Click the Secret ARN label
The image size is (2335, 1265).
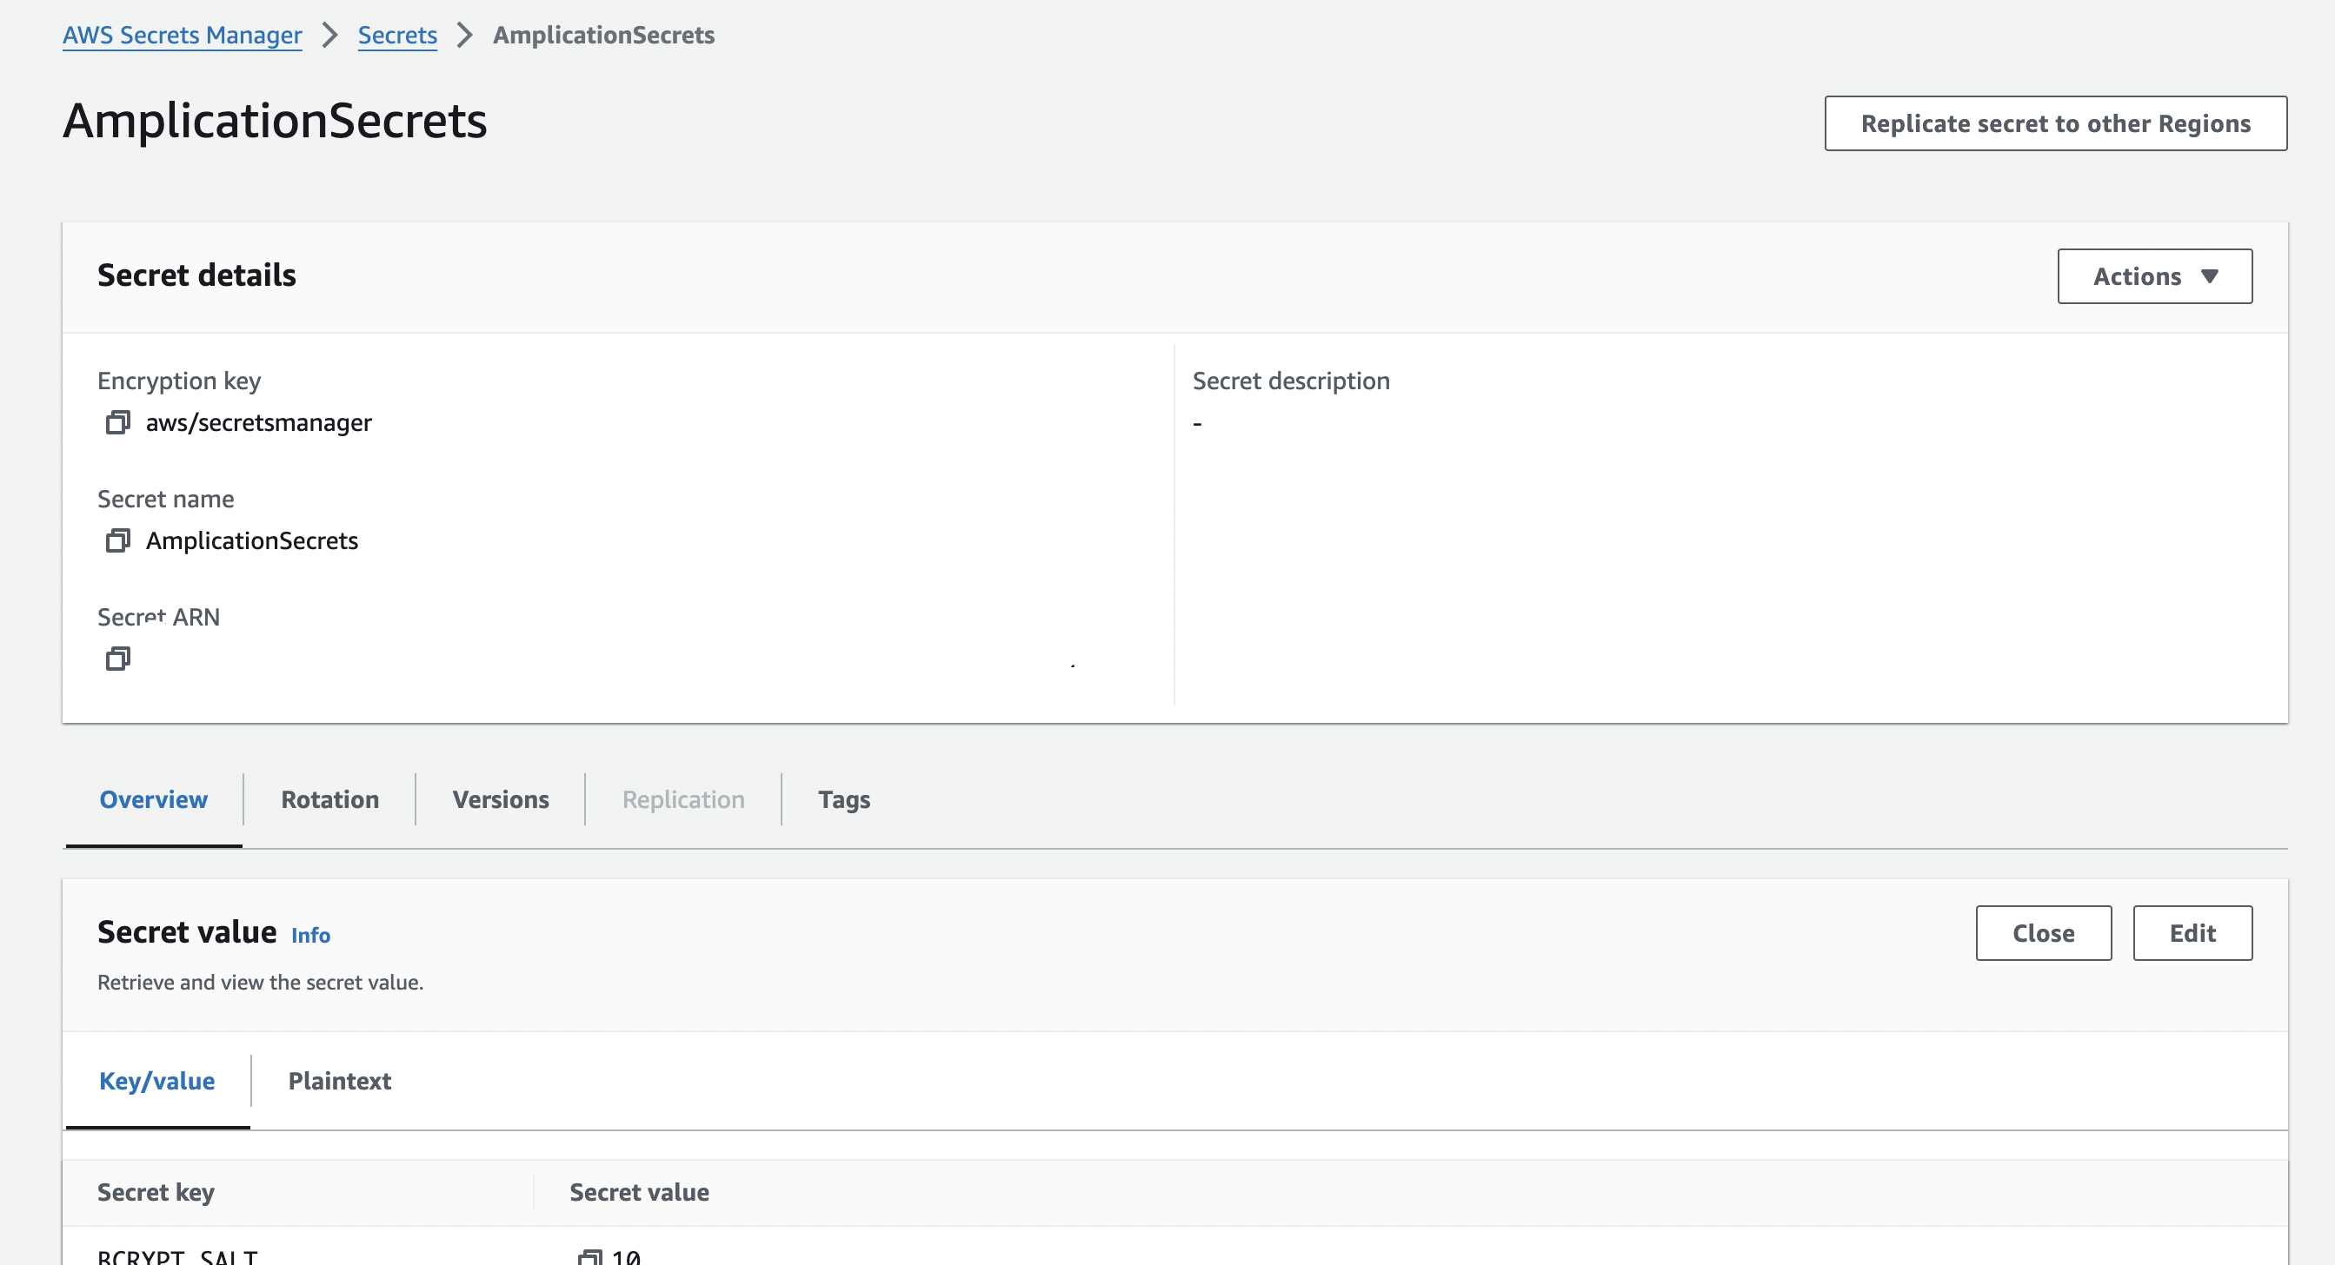pyautogui.click(x=158, y=617)
